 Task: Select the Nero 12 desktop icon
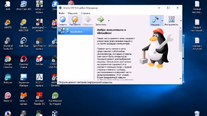click(8, 98)
